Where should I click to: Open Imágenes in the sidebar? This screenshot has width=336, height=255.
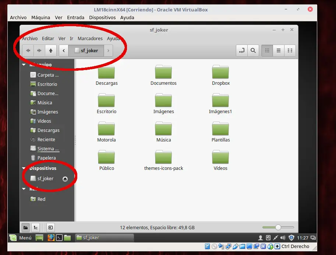[x=44, y=112]
